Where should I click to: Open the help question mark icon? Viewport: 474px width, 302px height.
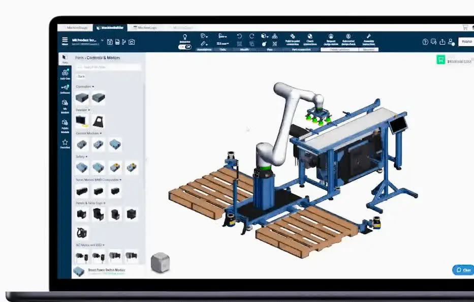[425, 42]
